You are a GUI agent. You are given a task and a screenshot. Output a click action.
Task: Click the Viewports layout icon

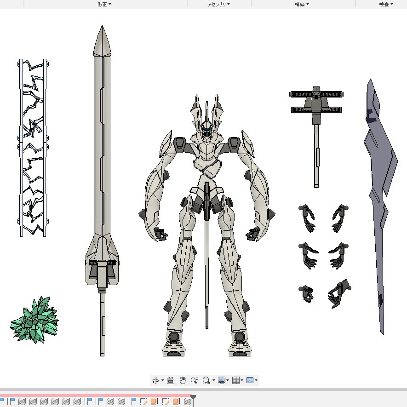(250, 380)
